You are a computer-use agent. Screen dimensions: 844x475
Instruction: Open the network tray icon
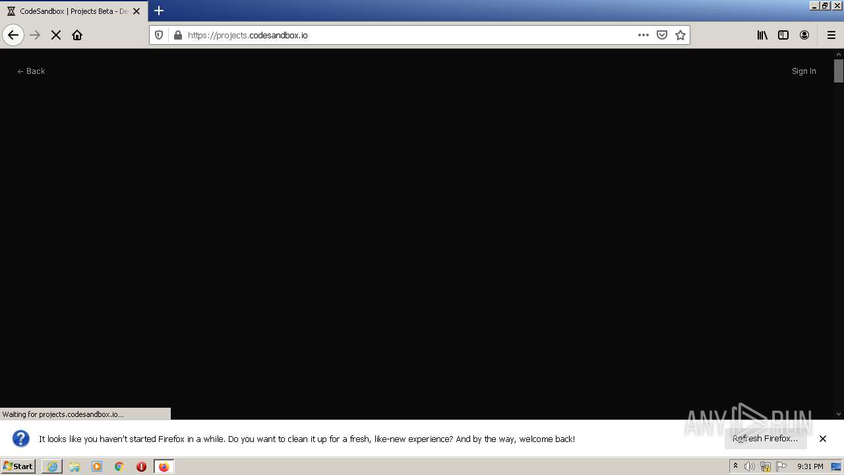pos(766,466)
